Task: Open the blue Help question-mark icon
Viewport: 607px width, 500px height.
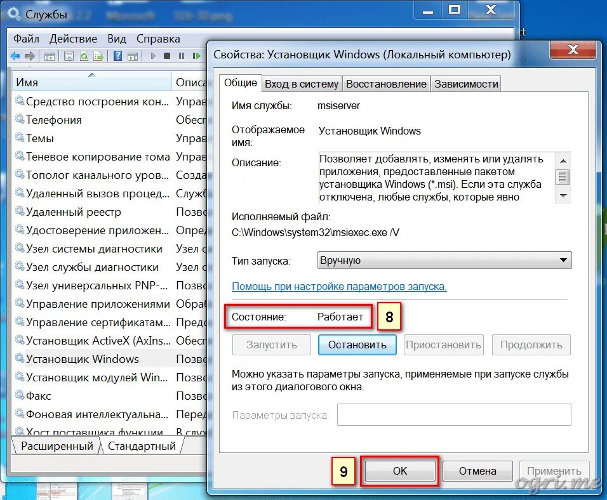Action: pos(117,56)
